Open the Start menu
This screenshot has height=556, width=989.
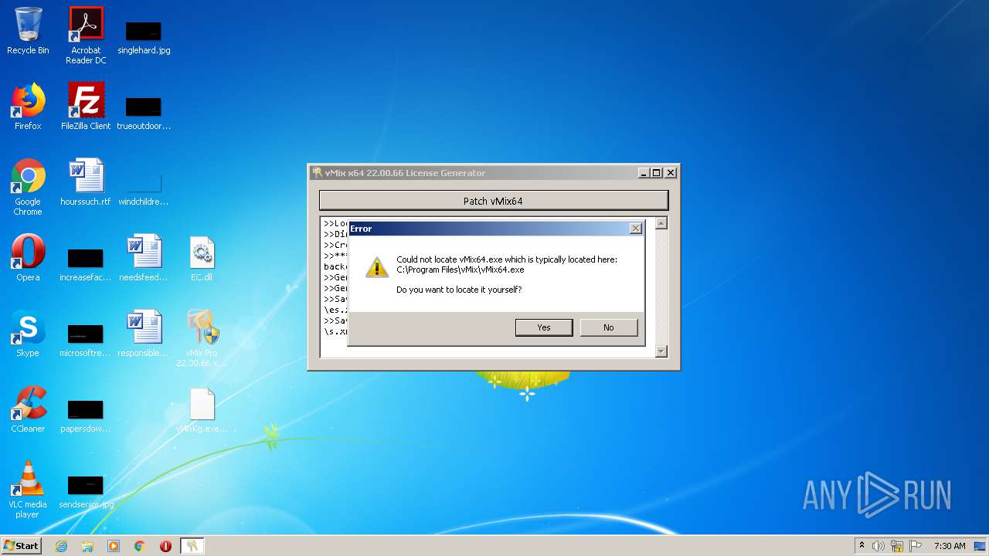tap(22, 545)
